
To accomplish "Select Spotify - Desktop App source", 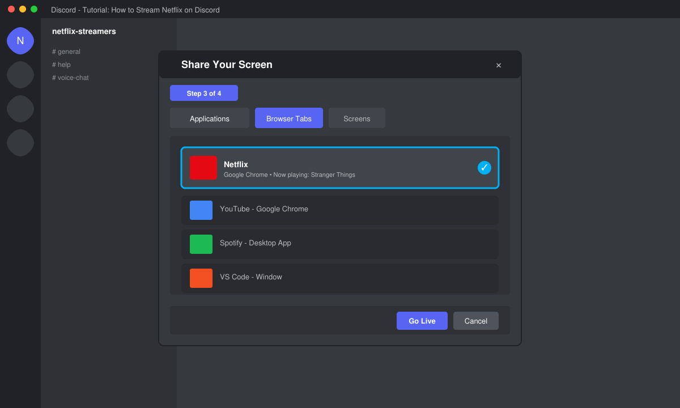I will (x=340, y=244).
